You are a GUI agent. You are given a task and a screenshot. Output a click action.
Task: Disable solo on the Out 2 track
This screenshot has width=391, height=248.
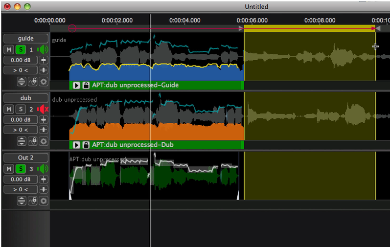click(21, 169)
